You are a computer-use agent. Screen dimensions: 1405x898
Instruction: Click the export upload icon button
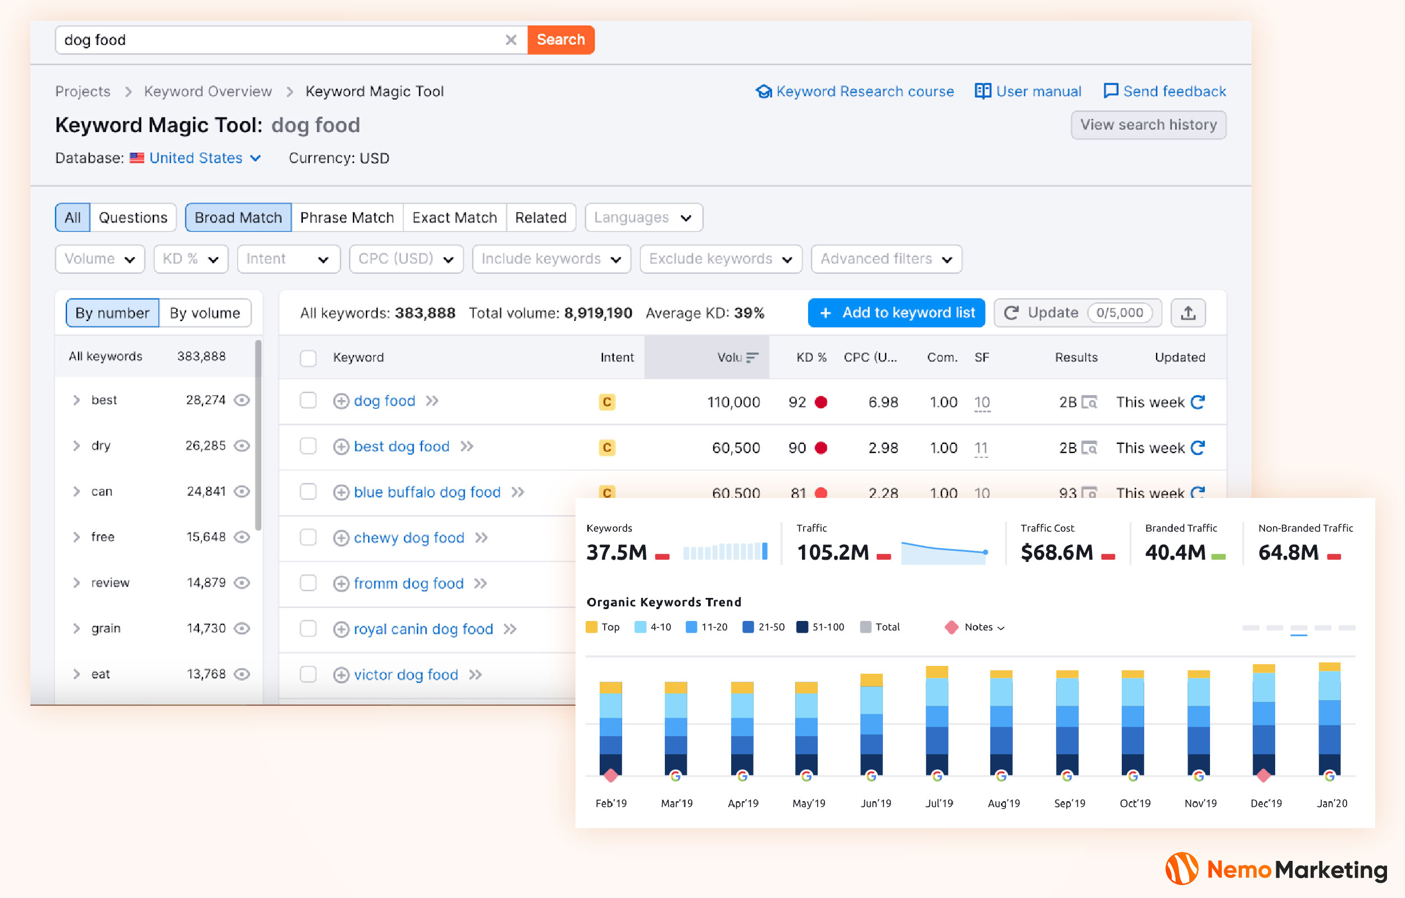[1188, 313]
